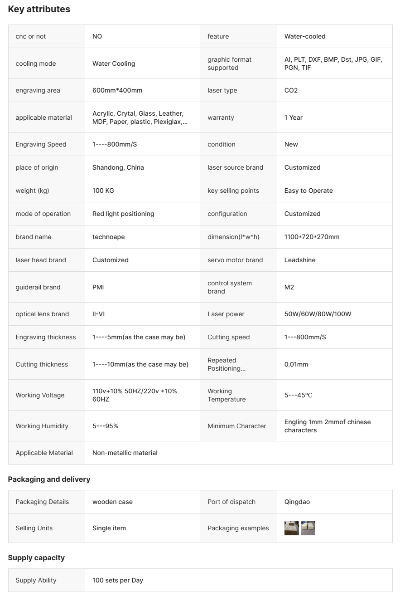Select the graphic format supported value text
Viewport: 400px width, 597px height.
tap(333, 64)
